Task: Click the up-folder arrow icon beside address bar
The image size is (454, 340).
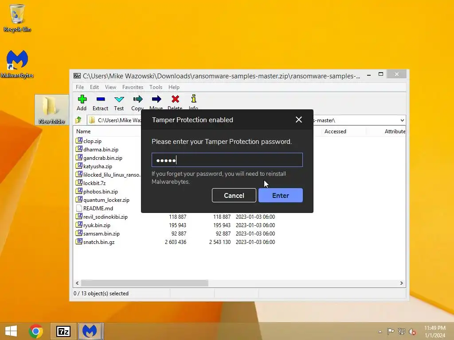Action: tap(78, 120)
